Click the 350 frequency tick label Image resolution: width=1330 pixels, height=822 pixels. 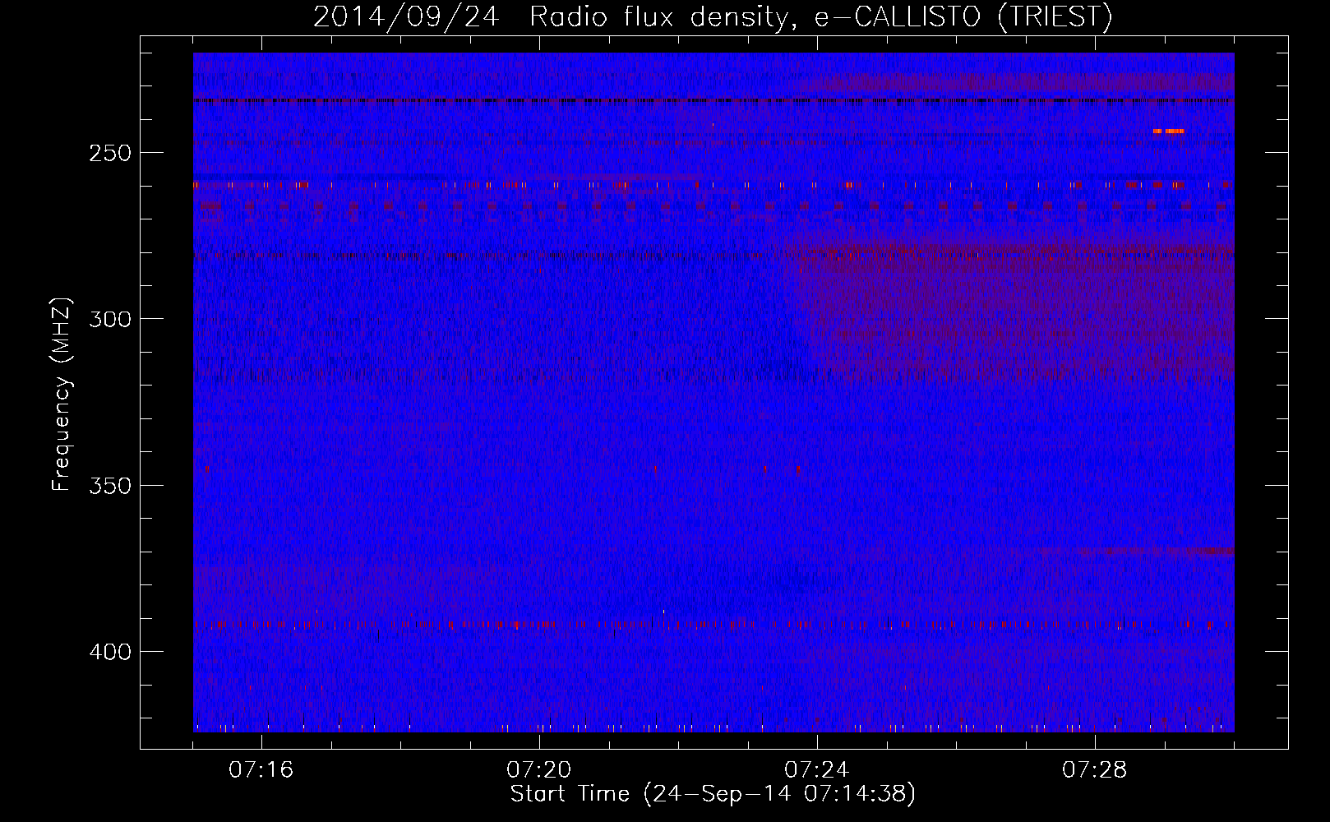pos(110,486)
